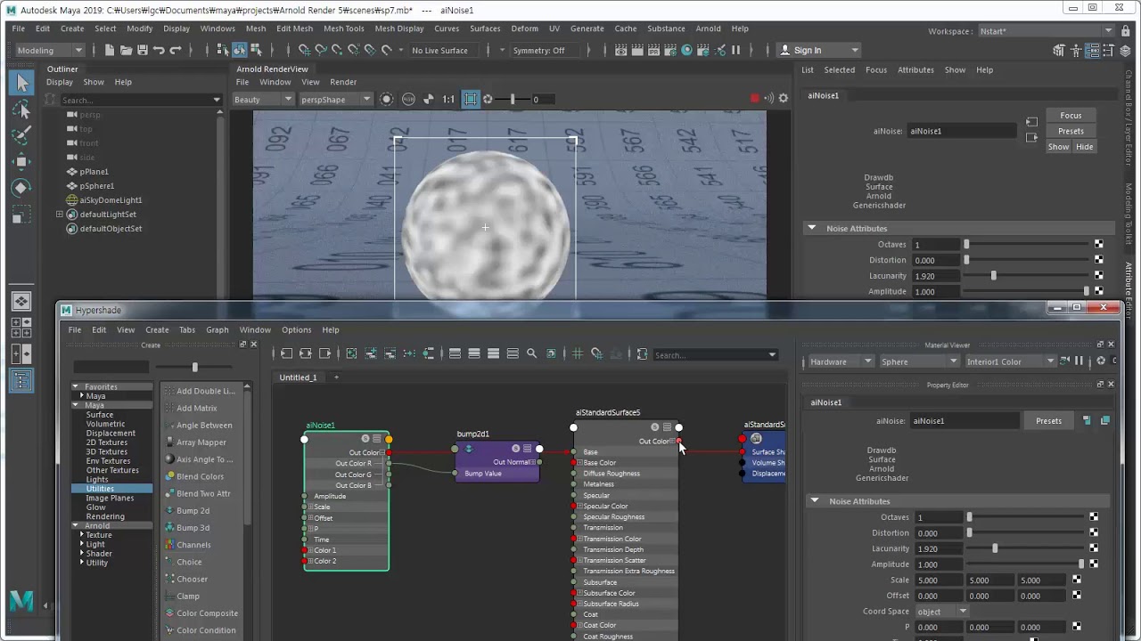1141x641 pixels.
Task: Stop the render with the red icon
Action: click(755, 99)
